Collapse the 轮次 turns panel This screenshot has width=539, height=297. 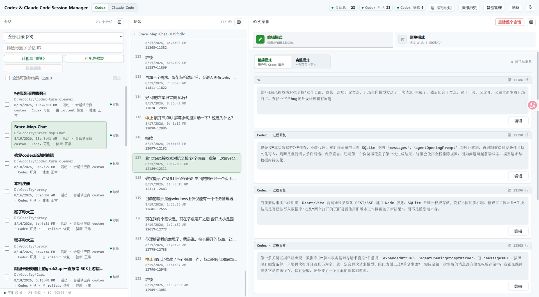239,22
